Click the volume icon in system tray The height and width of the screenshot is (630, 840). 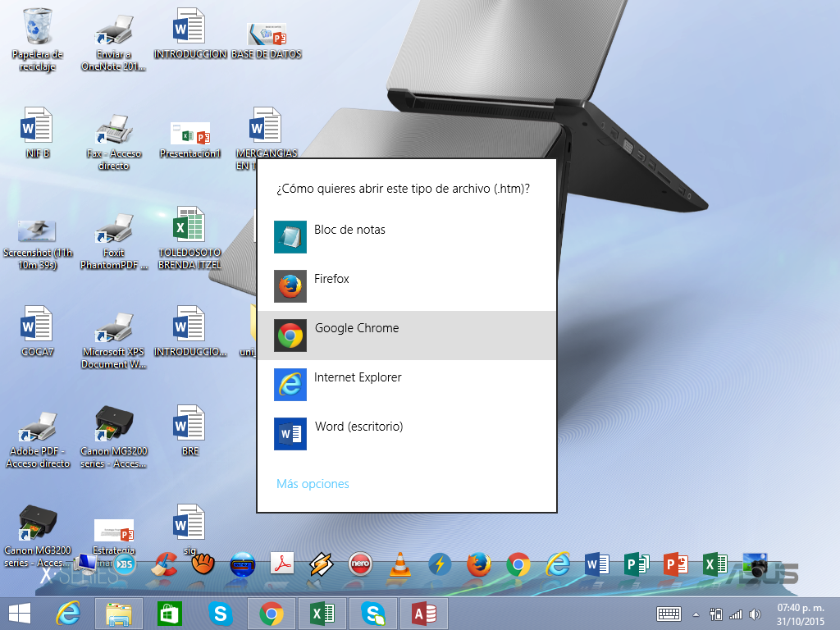pos(755,614)
